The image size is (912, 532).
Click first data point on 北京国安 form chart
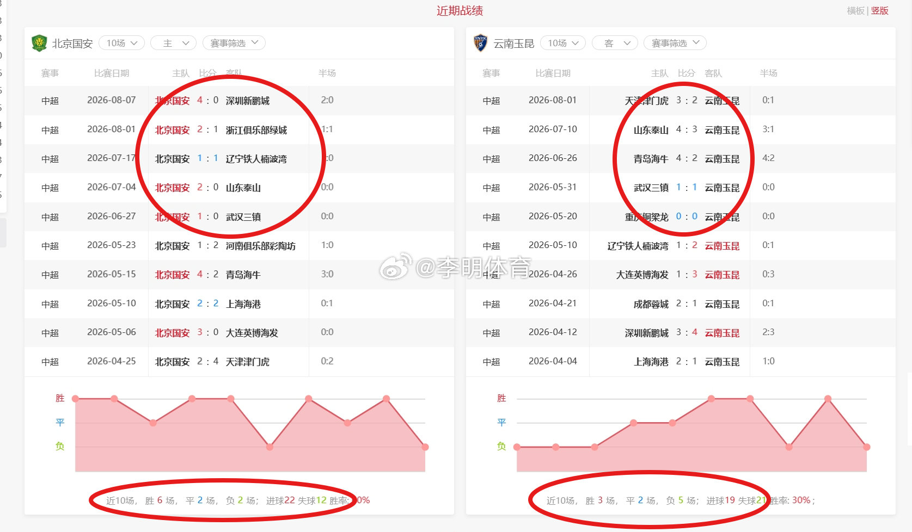75,399
